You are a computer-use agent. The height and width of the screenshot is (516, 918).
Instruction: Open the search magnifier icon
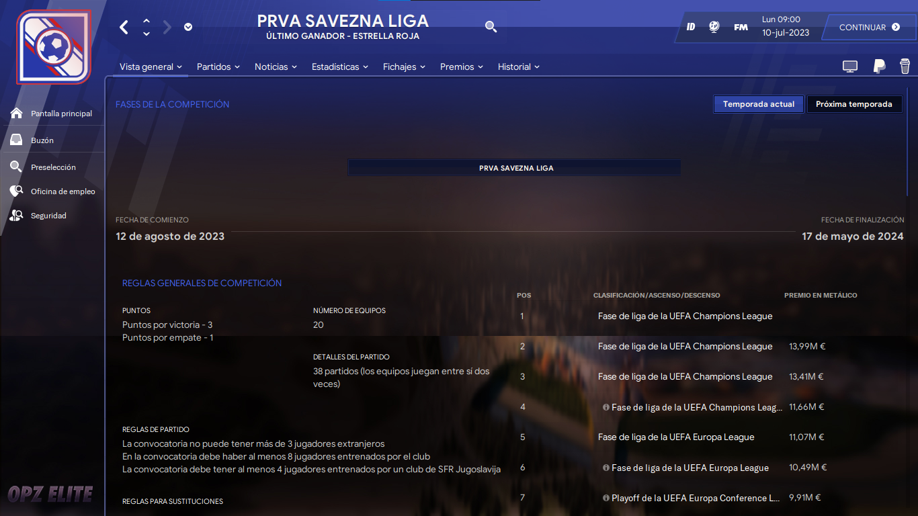coord(491,27)
